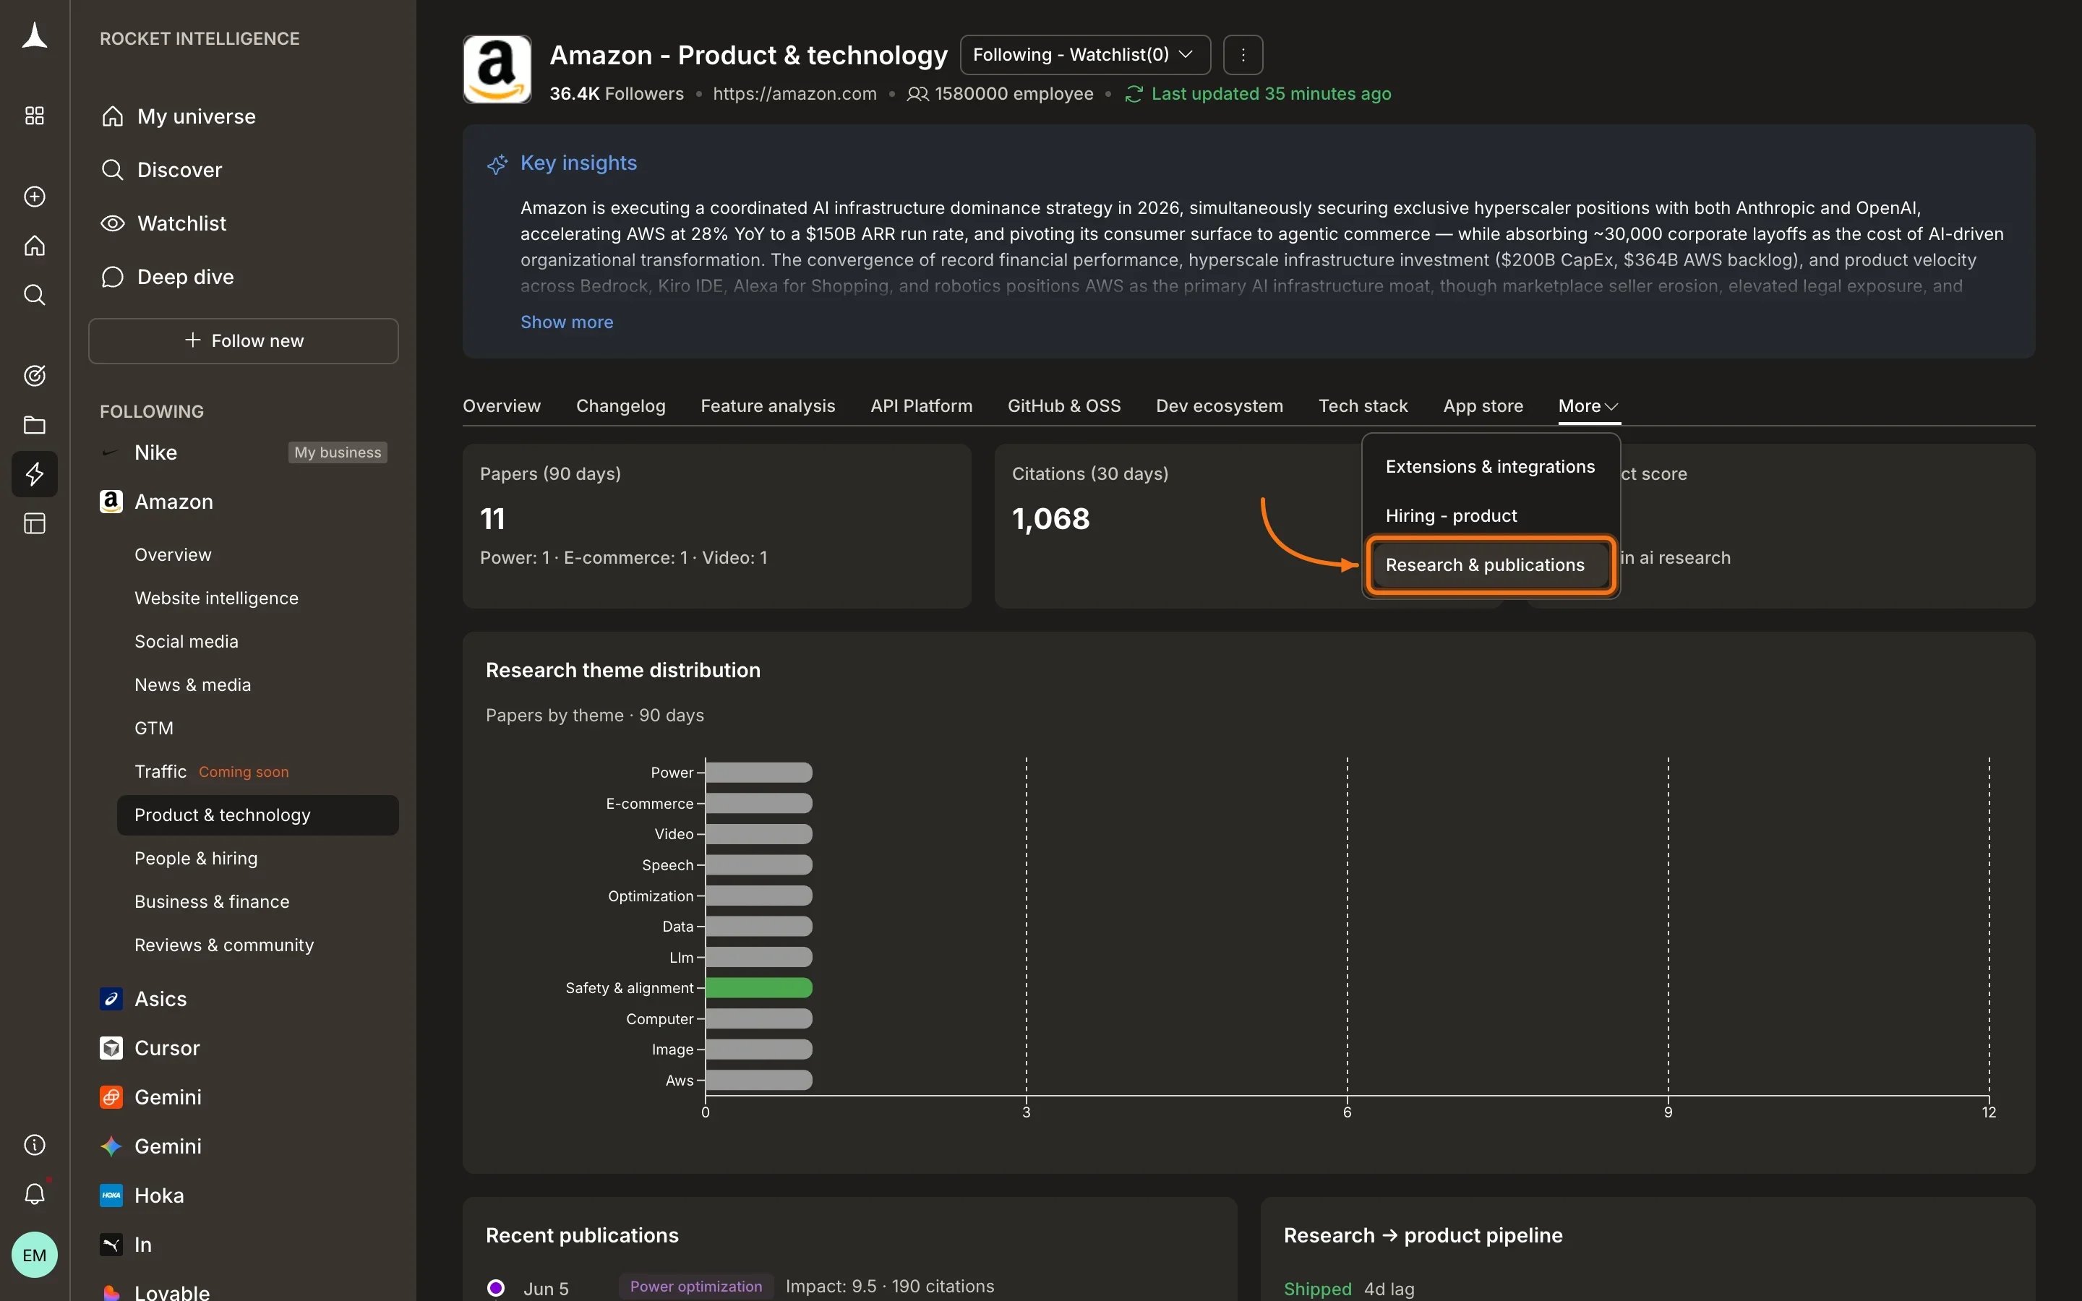Click the My business badge next to Nike
Screen dimensions: 2082x1301
tap(338, 452)
